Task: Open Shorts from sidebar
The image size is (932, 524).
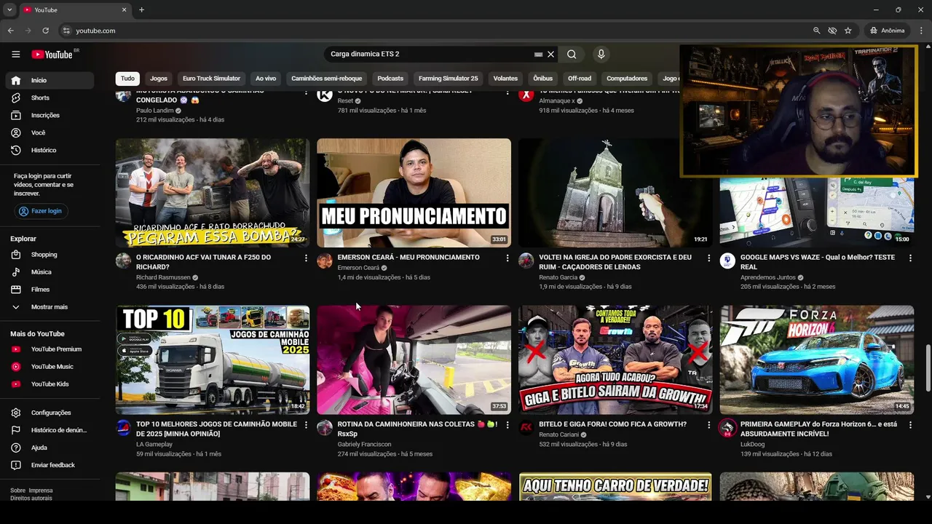Action: point(50,98)
